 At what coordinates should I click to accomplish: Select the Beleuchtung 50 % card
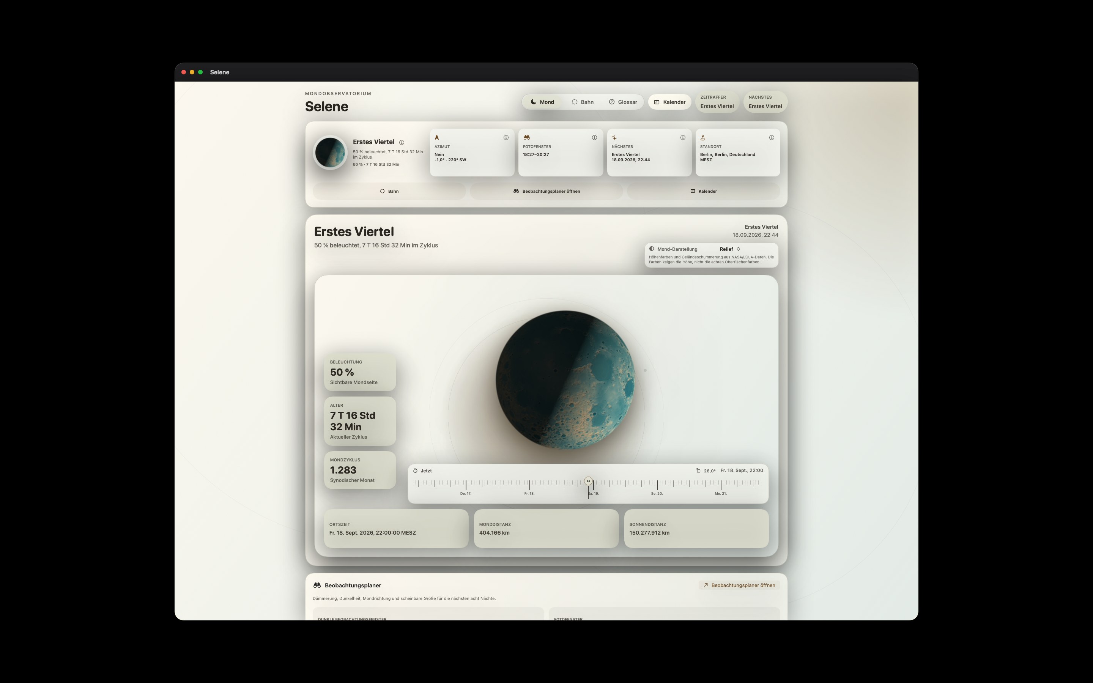[360, 372]
